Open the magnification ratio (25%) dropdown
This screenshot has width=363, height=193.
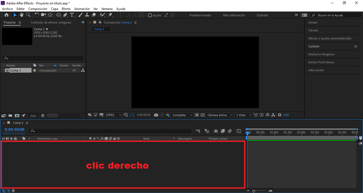(x=113, y=115)
